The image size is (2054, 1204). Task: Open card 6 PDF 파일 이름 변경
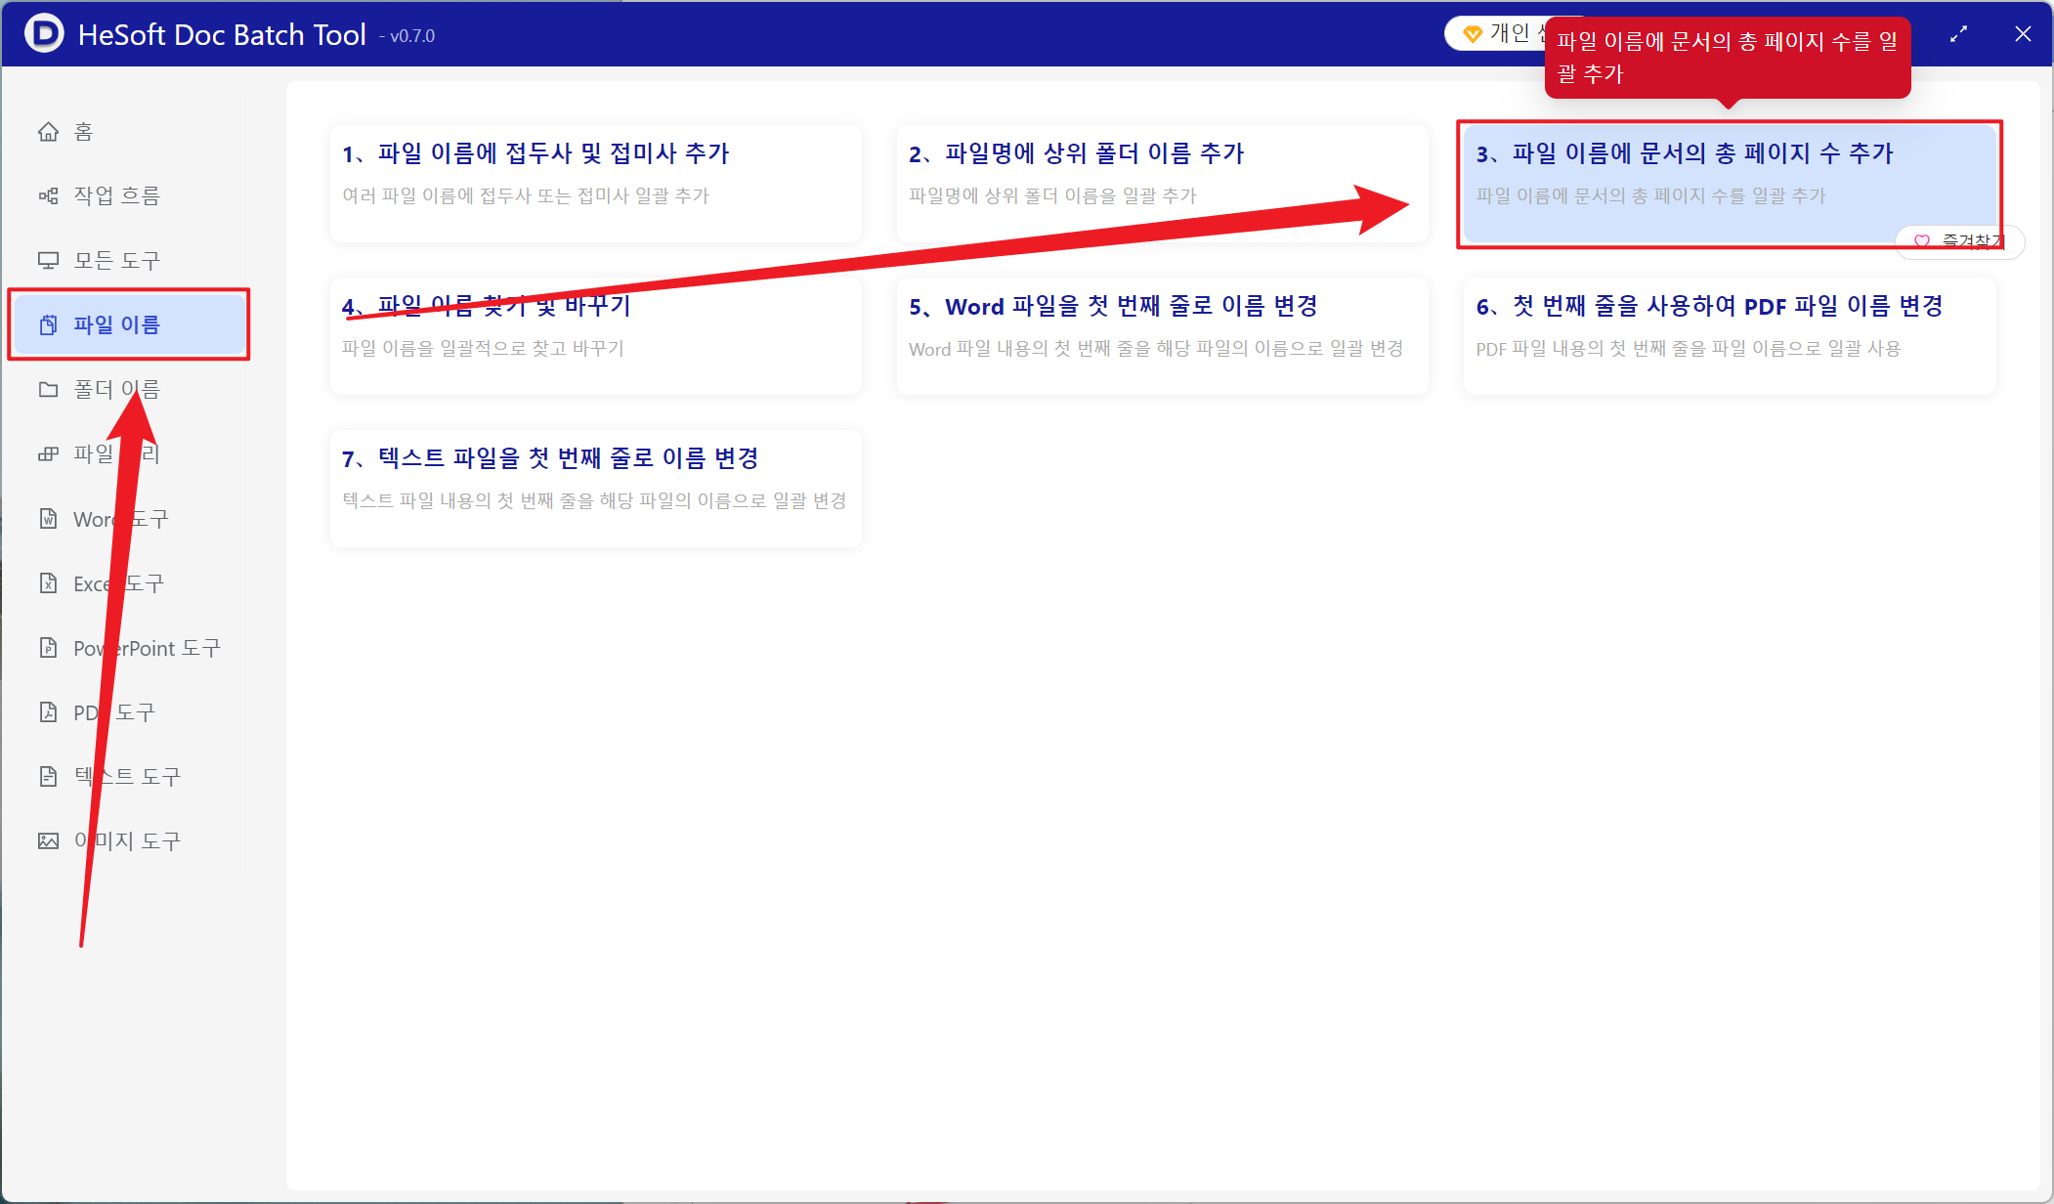(1729, 335)
